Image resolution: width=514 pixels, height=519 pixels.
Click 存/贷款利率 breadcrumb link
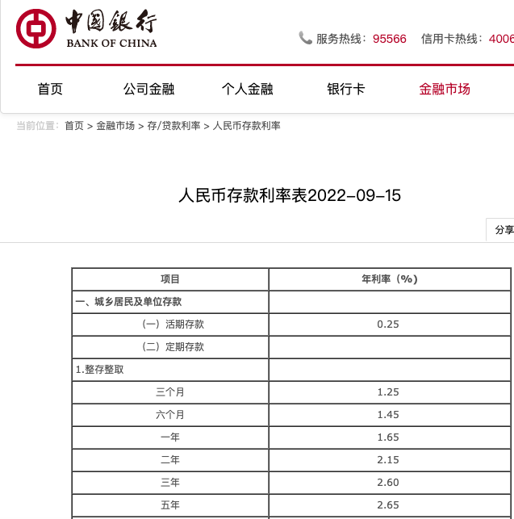(x=173, y=126)
